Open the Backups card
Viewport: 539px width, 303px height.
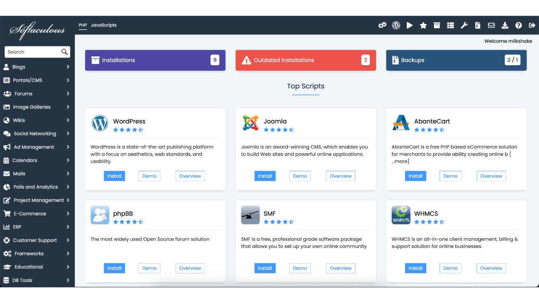[x=456, y=60]
